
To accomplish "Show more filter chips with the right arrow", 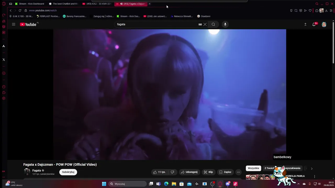I will (x=311, y=168).
